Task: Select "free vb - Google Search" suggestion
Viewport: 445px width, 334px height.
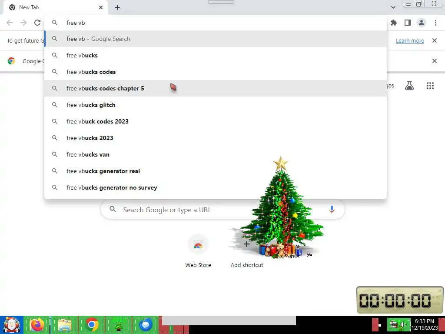Action: point(216,39)
